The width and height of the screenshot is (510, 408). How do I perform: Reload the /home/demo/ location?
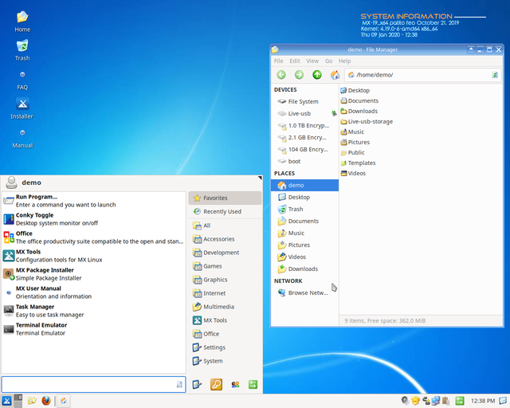click(495, 75)
